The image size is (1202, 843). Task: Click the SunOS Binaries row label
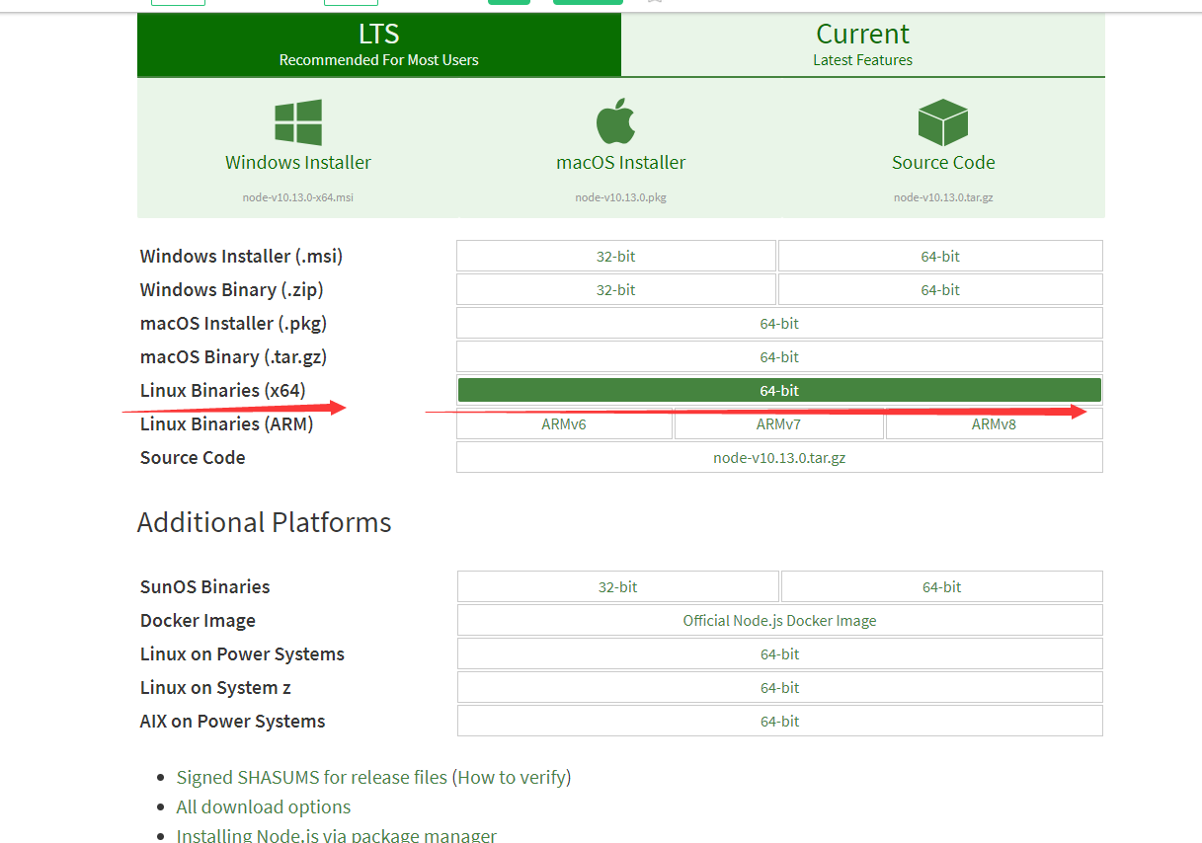[204, 586]
